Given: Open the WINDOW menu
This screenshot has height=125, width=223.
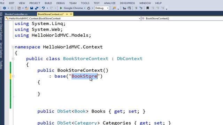Looking at the screenshot, I should [x=145, y=3].
